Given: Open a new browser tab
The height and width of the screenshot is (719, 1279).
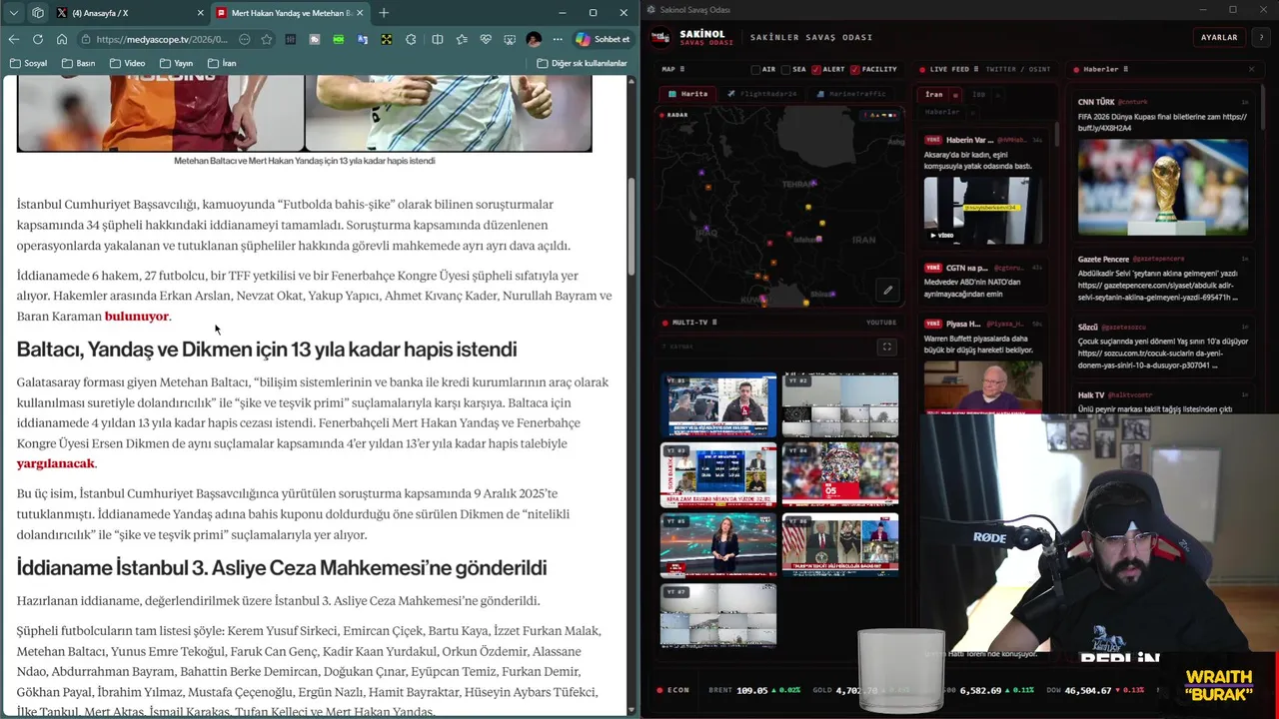Looking at the screenshot, I should pos(384,13).
